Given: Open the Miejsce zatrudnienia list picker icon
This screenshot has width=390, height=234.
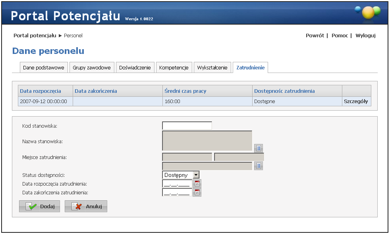Looking at the screenshot, I should point(259,166).
